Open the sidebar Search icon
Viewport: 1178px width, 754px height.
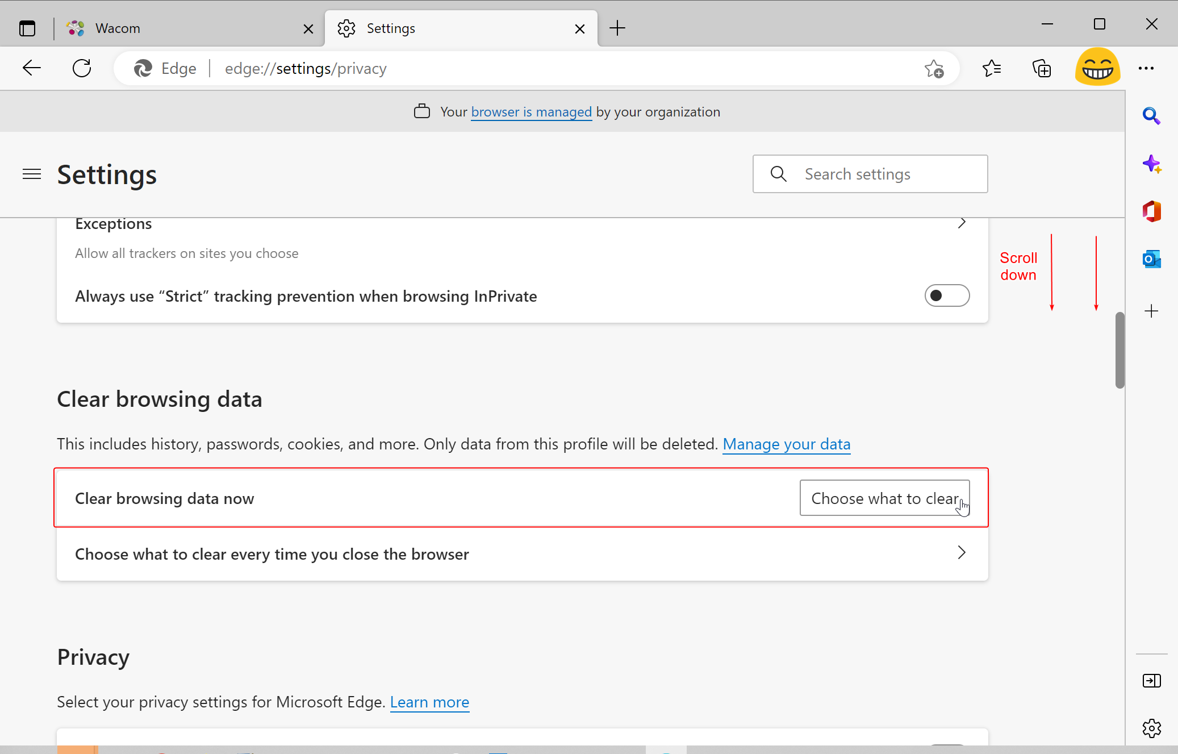[1151, 116]
